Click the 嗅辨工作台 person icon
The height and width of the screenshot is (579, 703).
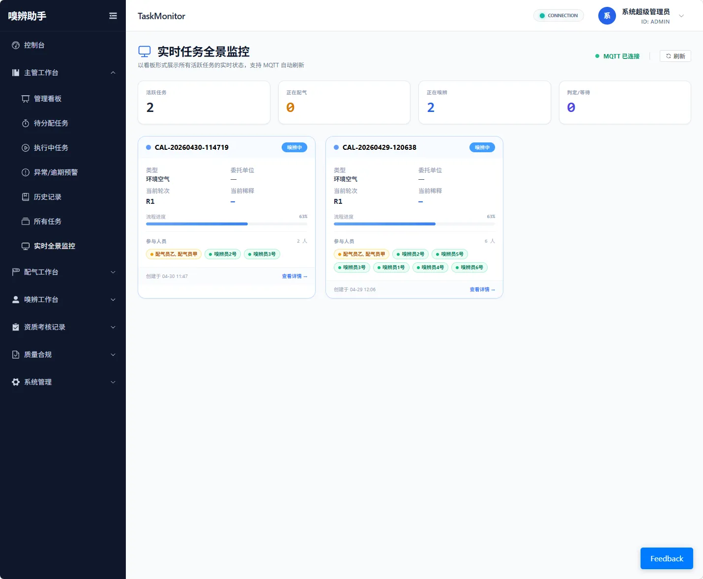click(16, 300)
